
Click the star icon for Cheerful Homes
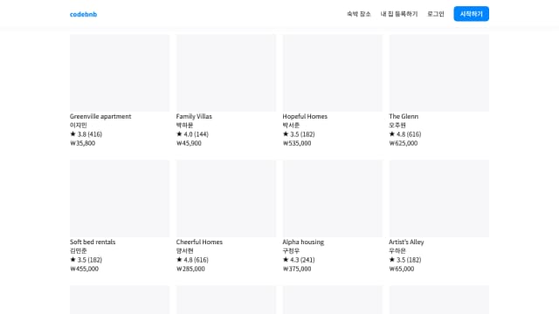tap(179, 260)
